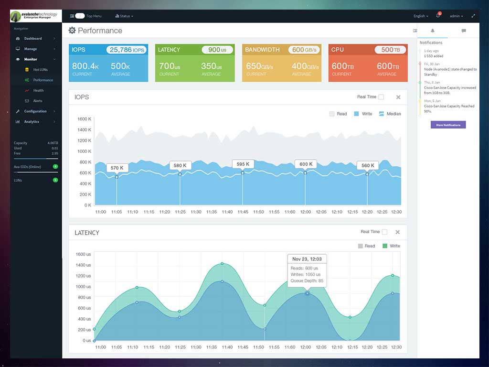Click the fullscreen expand arrows icon
Viewport: 489px width, 367px height.
click(x=473, y=16)
